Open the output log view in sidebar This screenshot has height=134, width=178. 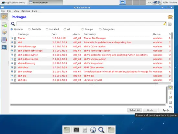[x=4, y=47]
